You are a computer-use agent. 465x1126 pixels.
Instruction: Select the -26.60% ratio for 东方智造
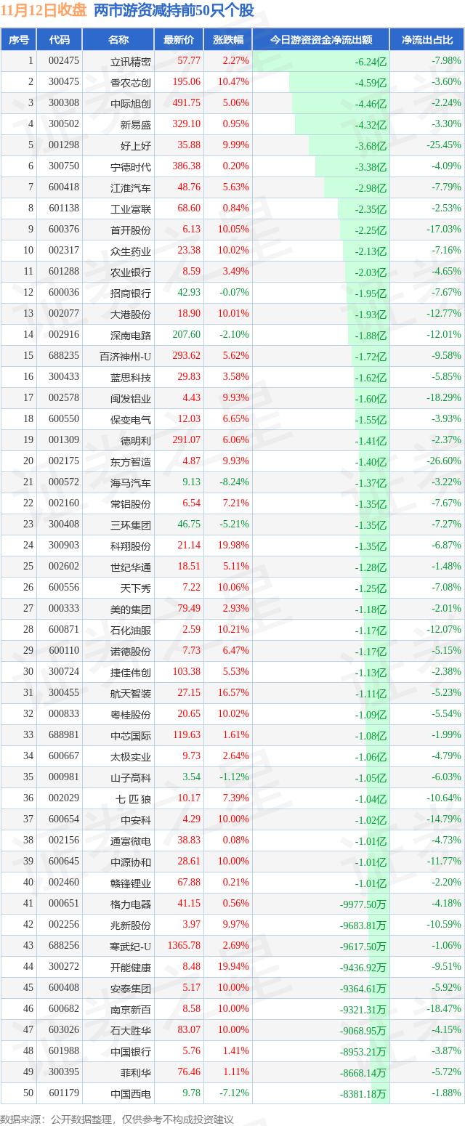click(445, 461)
